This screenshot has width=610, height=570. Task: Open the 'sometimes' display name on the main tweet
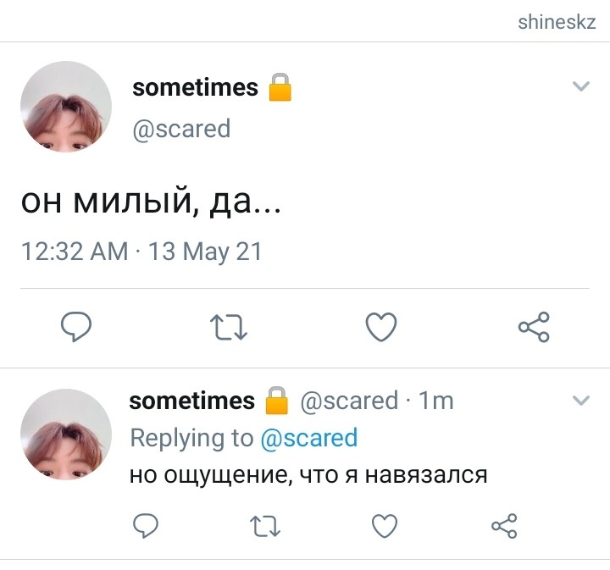196,87
